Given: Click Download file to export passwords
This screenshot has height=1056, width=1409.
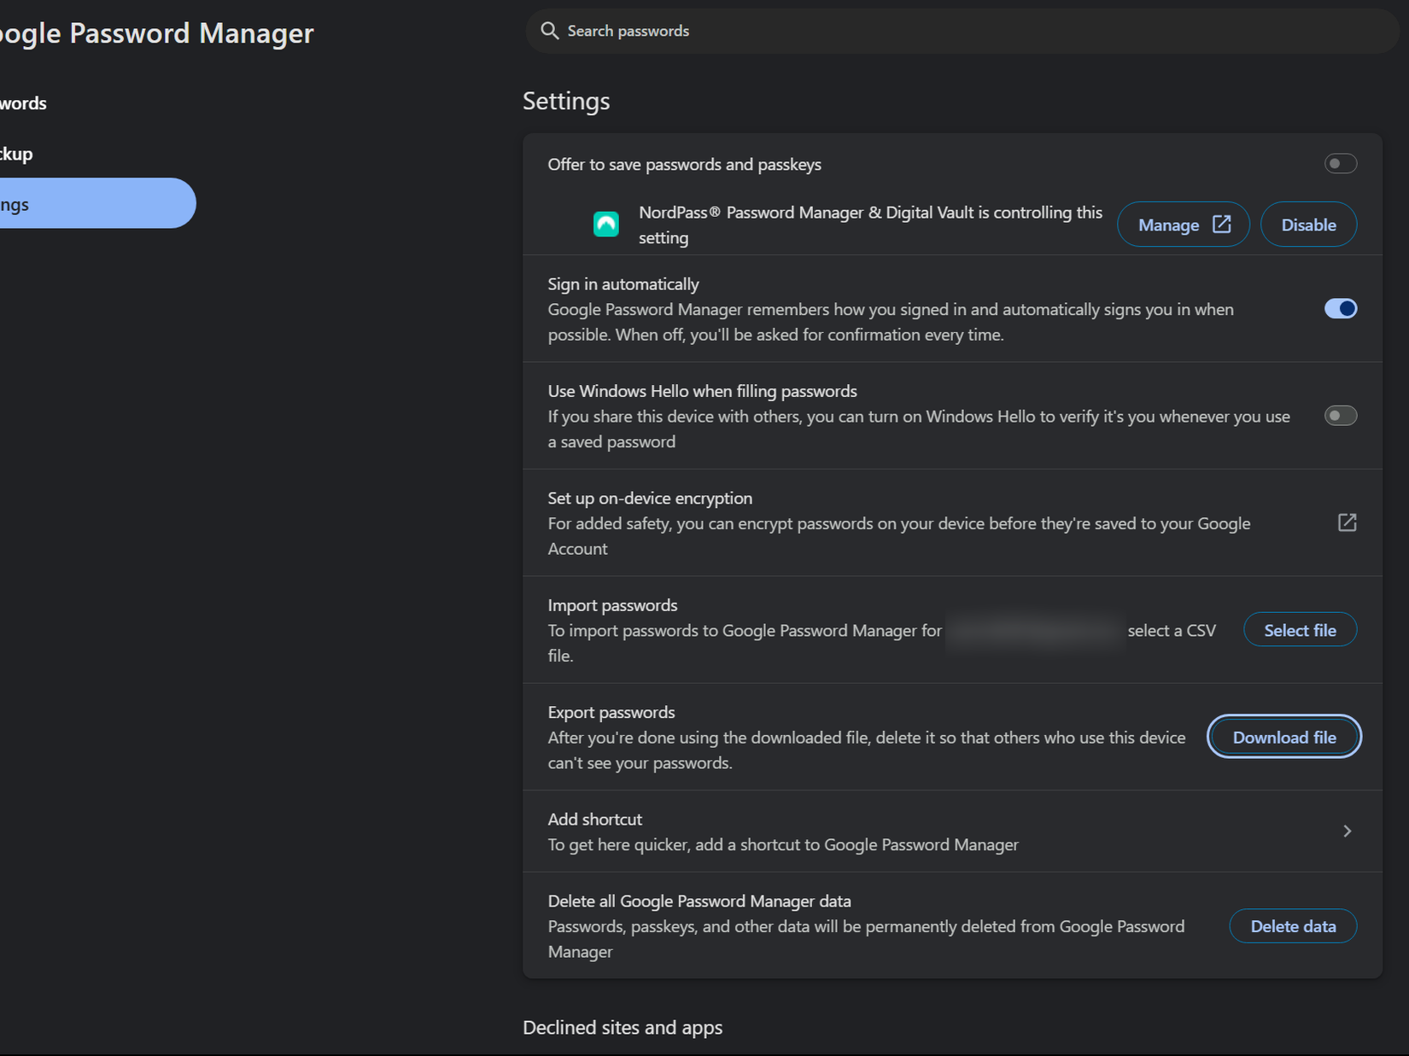Looking at the screenshot, I should coord(1283,736).
